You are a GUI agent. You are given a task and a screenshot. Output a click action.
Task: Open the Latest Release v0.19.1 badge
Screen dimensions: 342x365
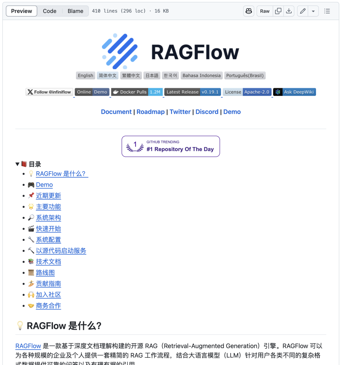[193, 92]
